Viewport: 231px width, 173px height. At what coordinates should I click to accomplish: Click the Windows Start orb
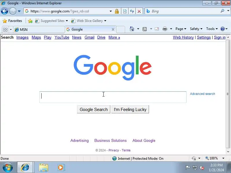(8, 167)
